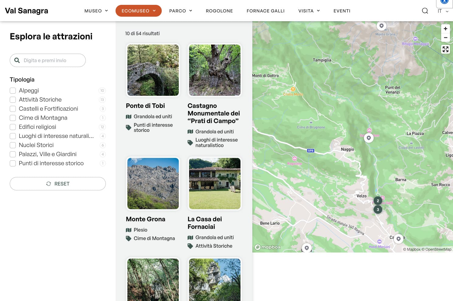
Task: Open the Parco dropdown menu
Action: (181, 11)
